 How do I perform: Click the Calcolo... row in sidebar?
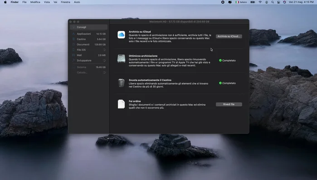88,73
